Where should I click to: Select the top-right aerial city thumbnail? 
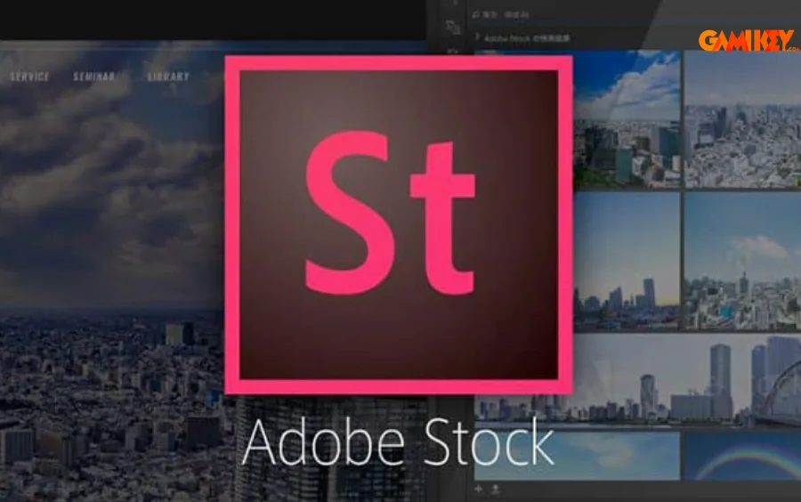point(742,118)
